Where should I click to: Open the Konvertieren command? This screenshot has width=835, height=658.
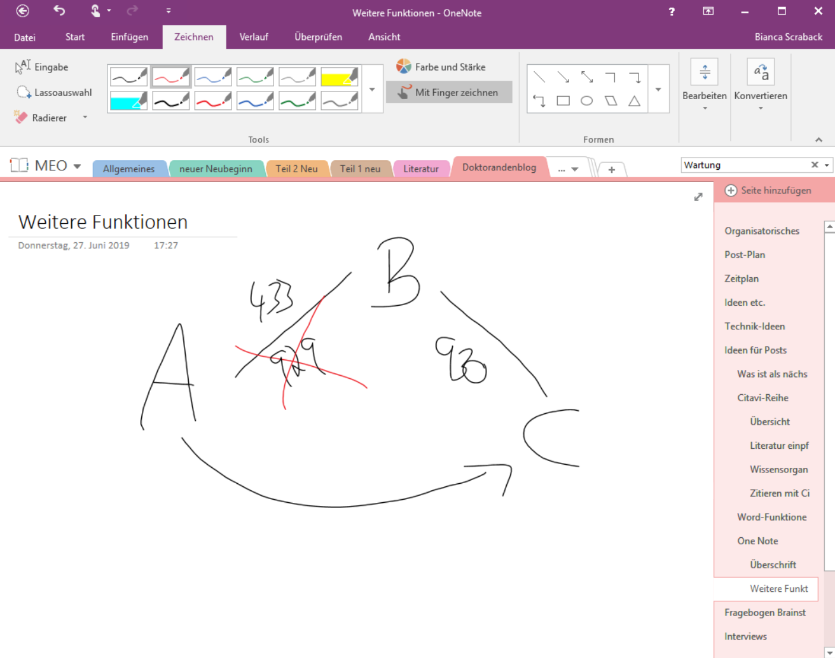761,84
